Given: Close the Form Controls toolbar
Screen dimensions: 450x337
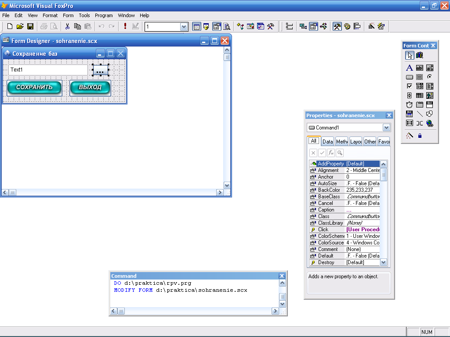Looking at the screenshot, I should (433, 46).
